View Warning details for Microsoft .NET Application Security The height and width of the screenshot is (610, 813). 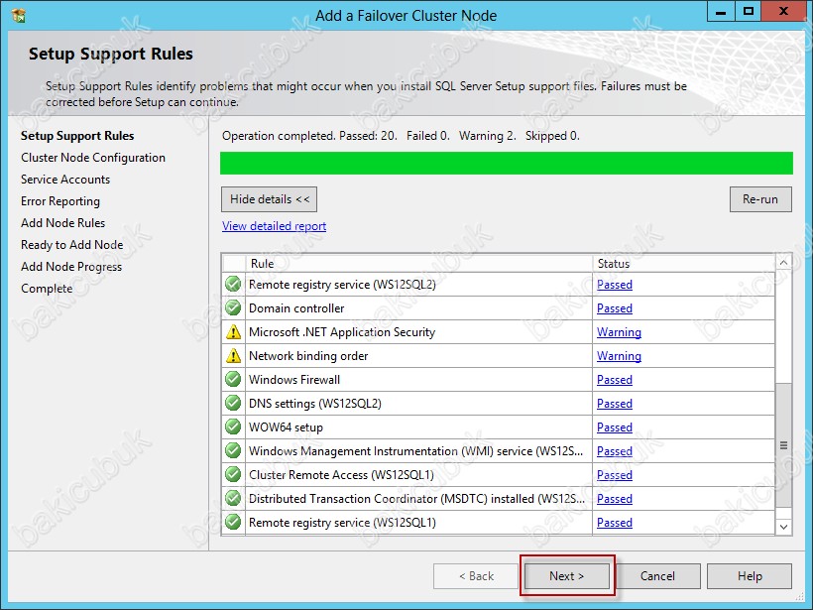[x=619, y=332]
